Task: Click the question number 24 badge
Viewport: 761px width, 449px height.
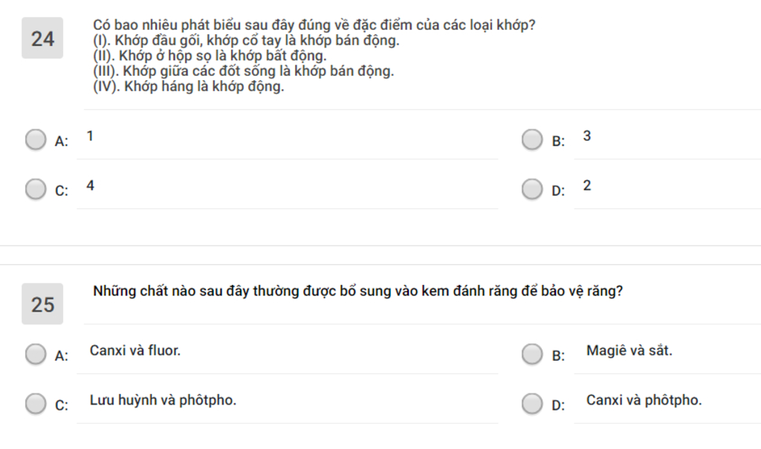Action: 42,39
